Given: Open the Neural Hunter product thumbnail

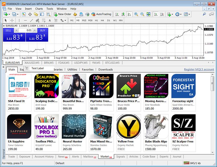Looking at the screenshot, I should [74, 126].
